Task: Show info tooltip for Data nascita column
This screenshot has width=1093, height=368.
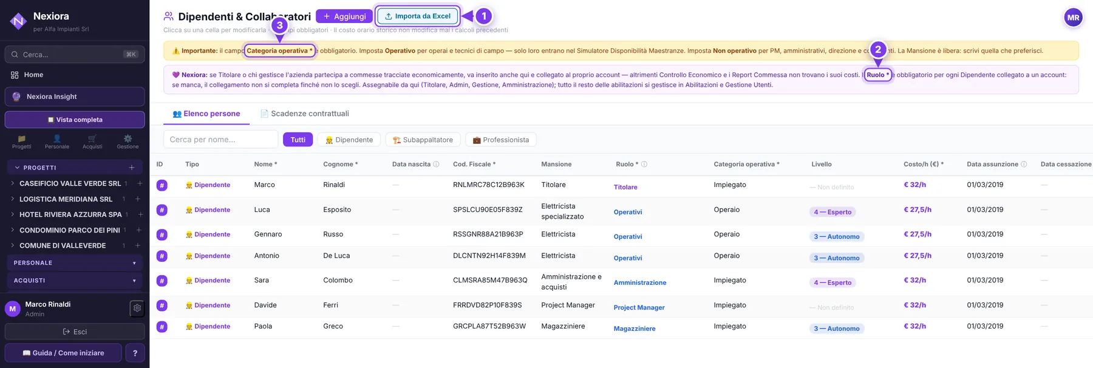Action: coord(436,165)
